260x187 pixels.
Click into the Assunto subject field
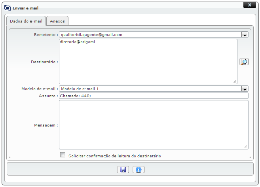tap(154, 96)
